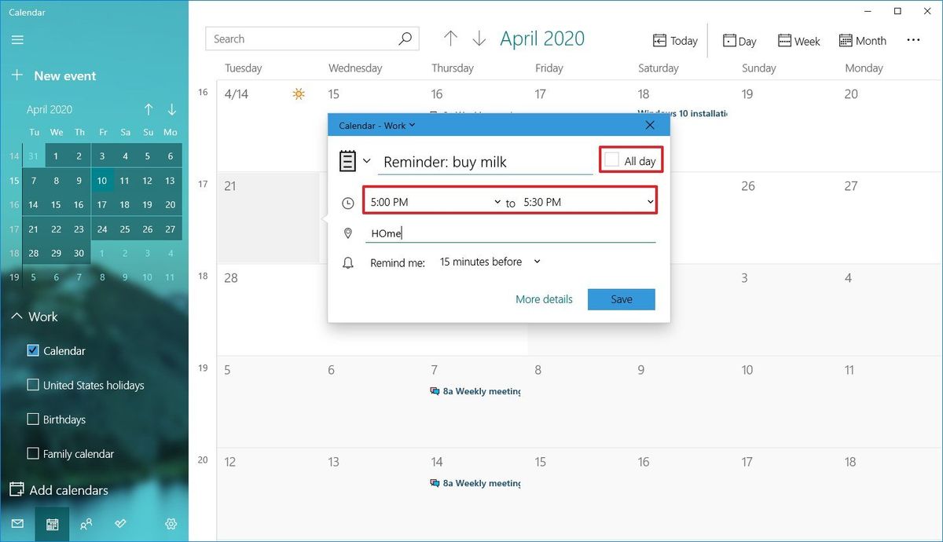Open the Calendar settings gear
943x542 pixels.
[171, 524]
